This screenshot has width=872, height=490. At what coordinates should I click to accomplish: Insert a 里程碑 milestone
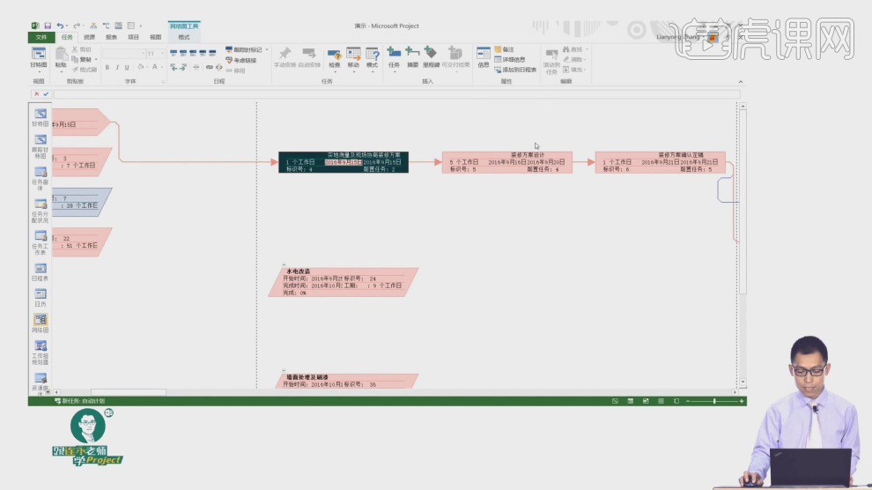431,58
